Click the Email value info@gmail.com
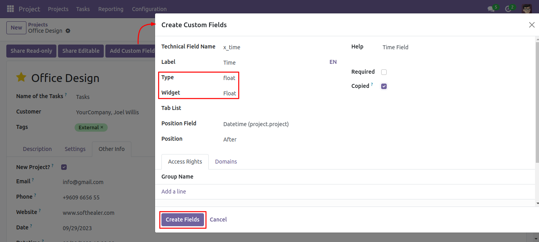The image size is (539, 242). [x=83, y=182]
